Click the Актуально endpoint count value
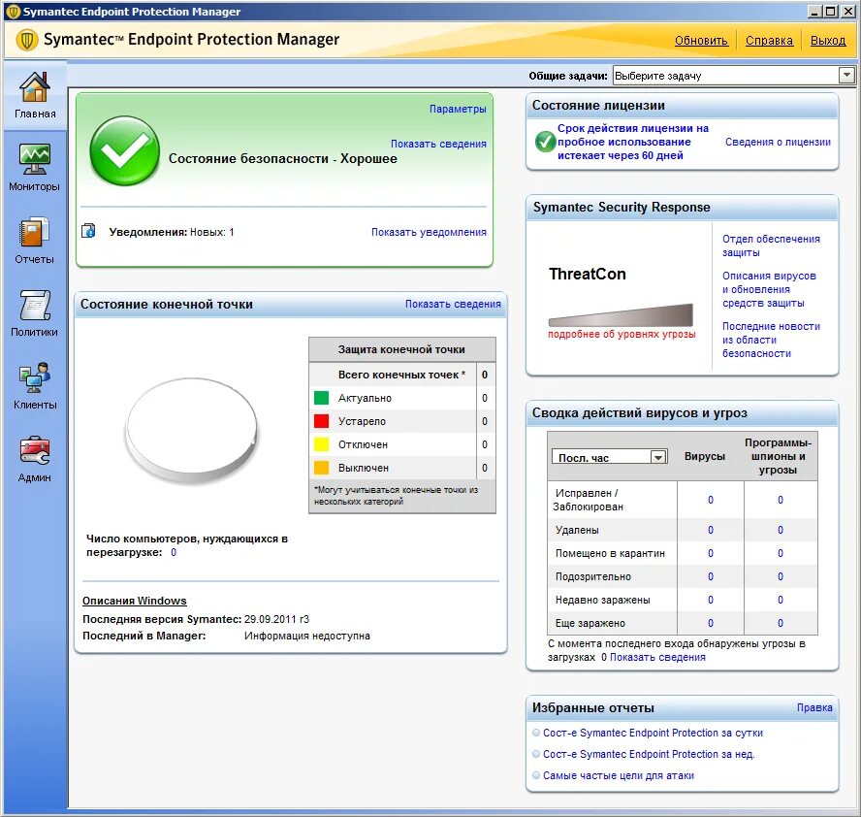861x817 pixels. [485, 398]
